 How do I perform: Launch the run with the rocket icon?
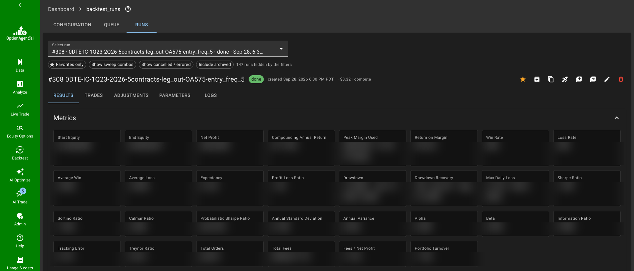pos(565,79)
